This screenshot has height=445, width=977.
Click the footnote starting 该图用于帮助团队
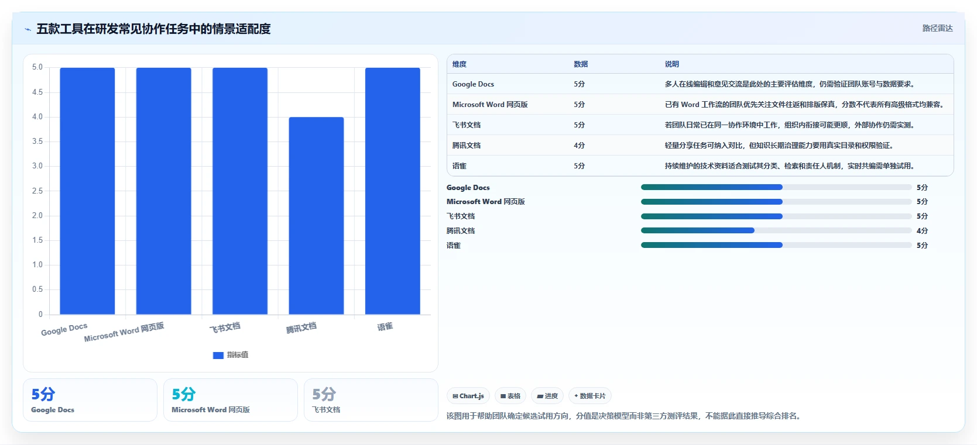tap(625, 416)
